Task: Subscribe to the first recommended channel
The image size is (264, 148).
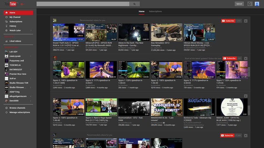Action: tap(228, 21)
